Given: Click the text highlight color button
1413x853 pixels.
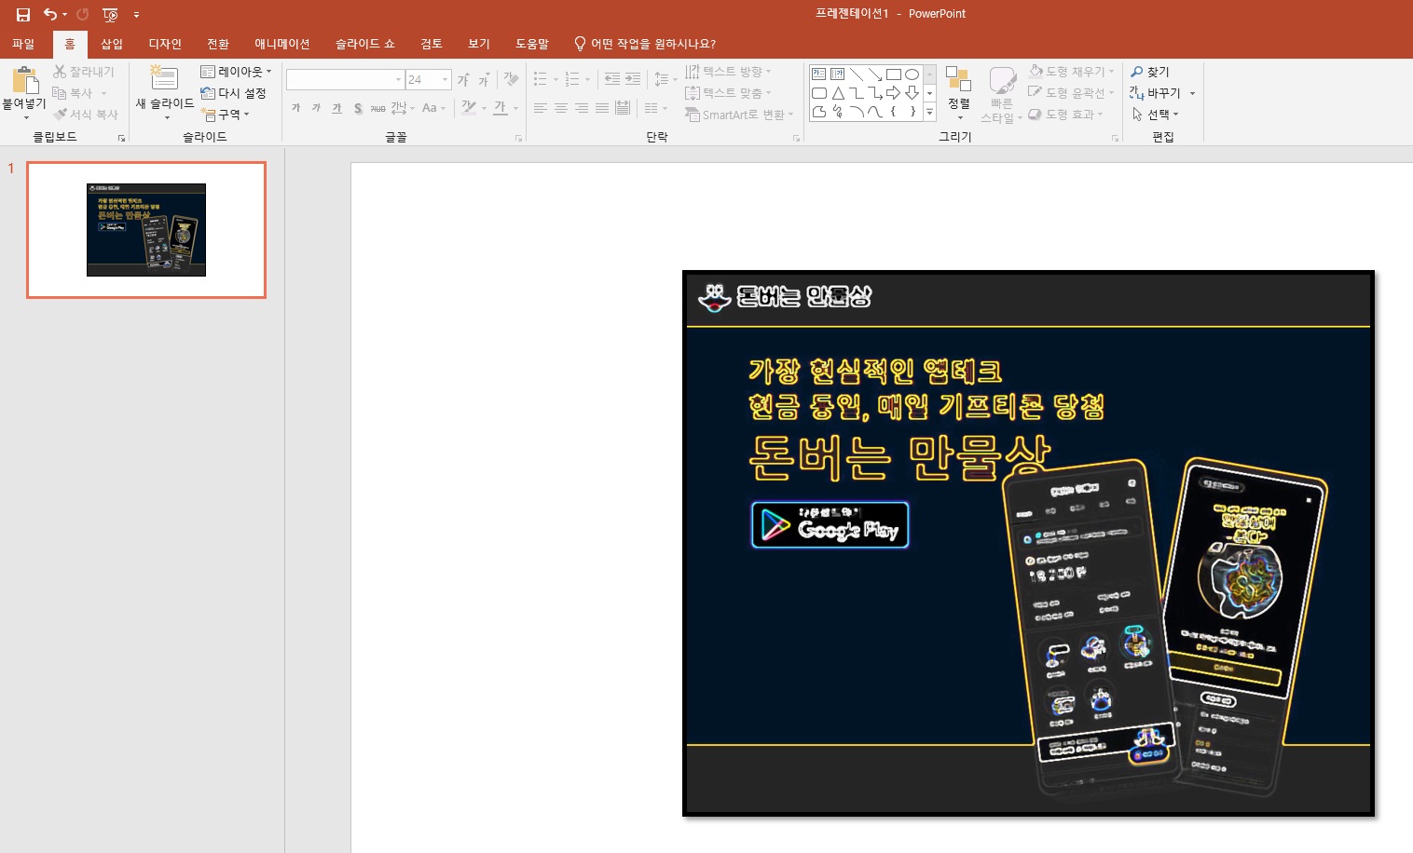Looking at the screenshot, I should tap(469, 108).
